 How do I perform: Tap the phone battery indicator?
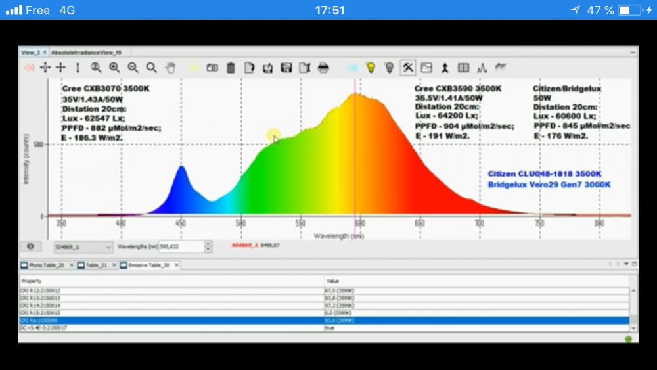click(x=630, y=10)
